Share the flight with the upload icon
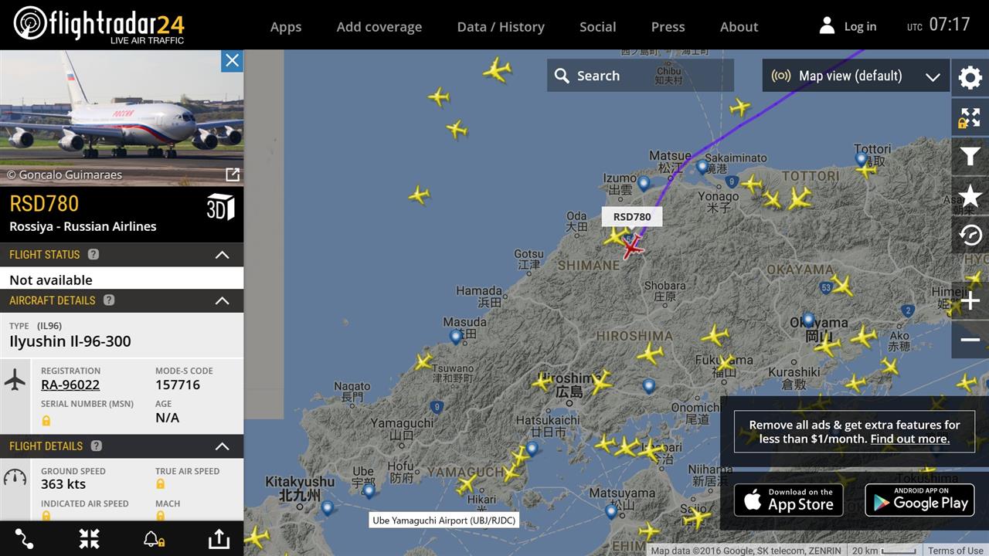This screenshot has height=556, width=989. point(219,539)
